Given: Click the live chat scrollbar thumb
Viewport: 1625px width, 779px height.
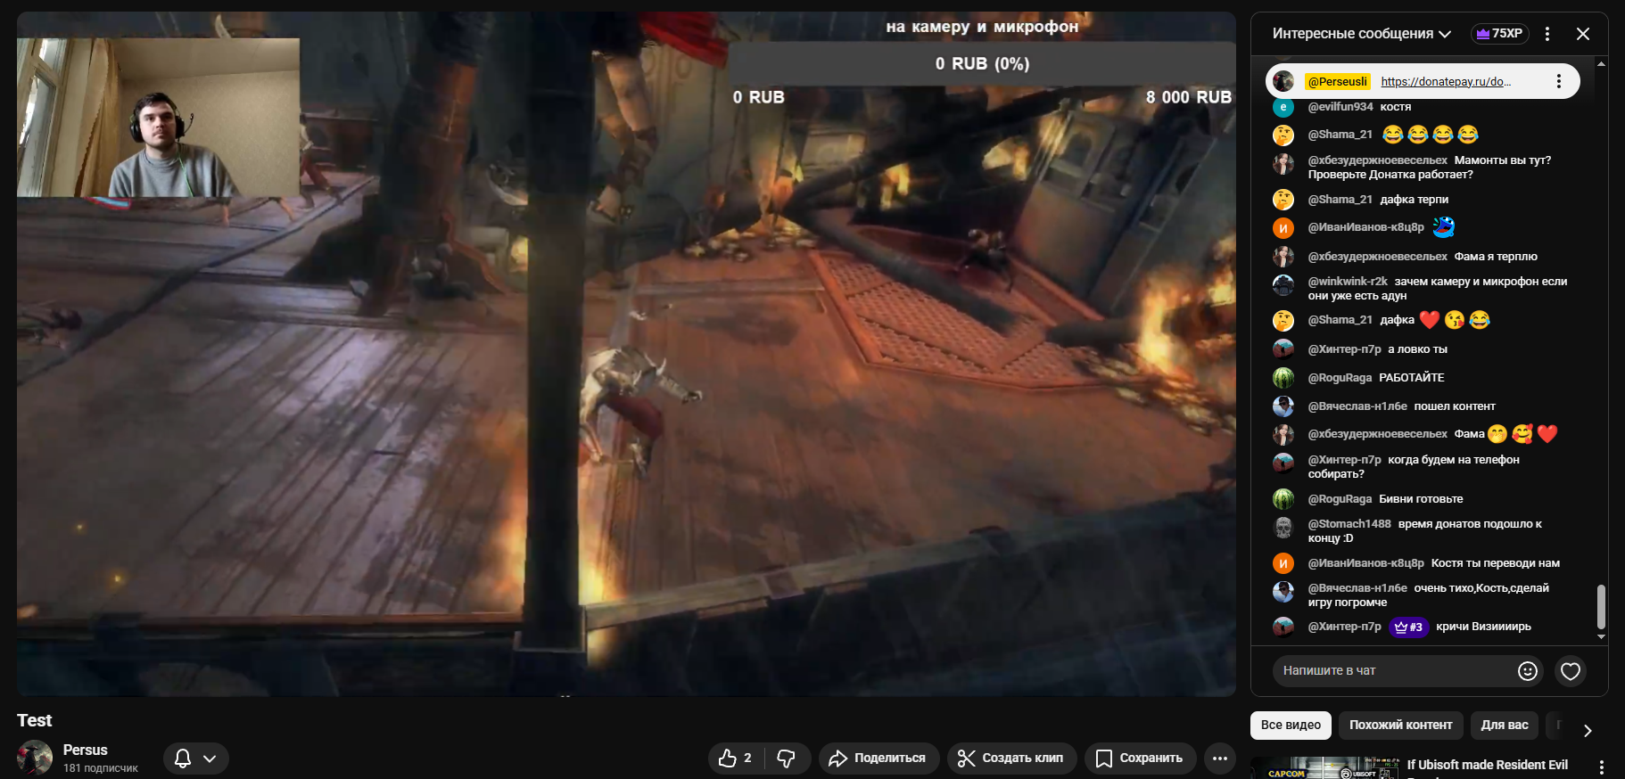Looking at the screenshot, I should pyautogui.click(x=1601, y=607).
